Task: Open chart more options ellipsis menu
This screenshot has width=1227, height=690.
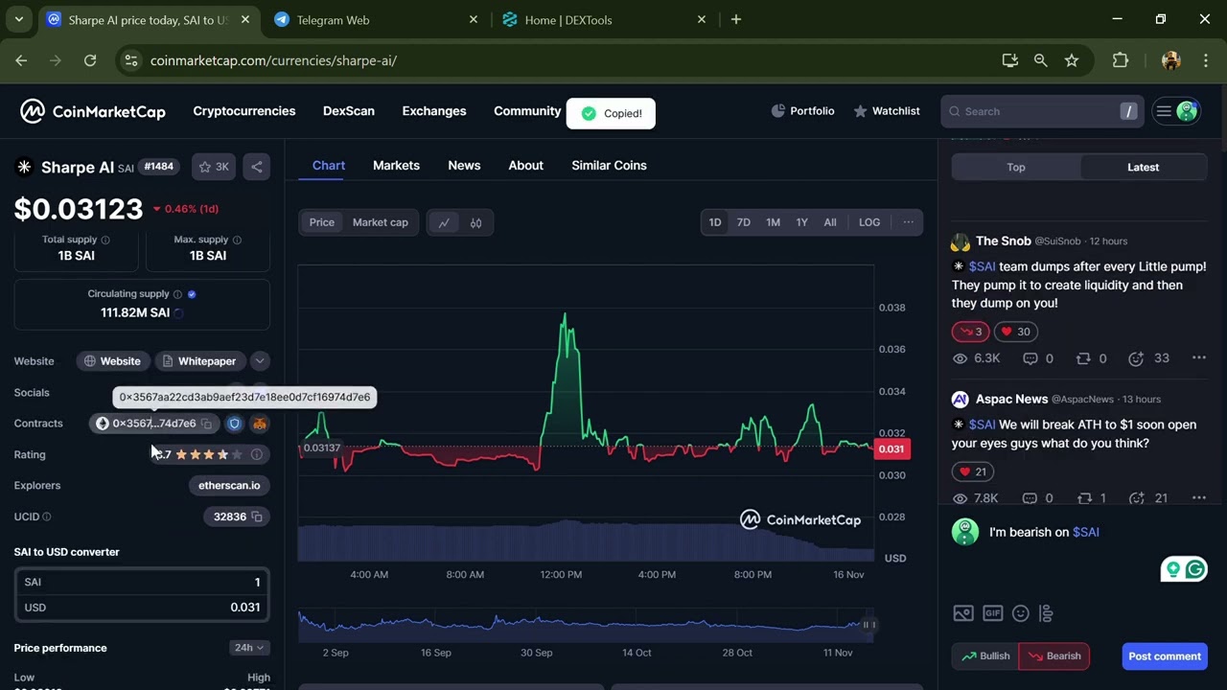Action: coord(908,222)
